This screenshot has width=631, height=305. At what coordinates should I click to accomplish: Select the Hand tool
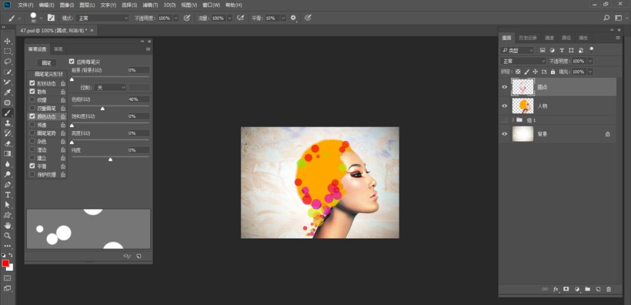click(x=7, y=226)
